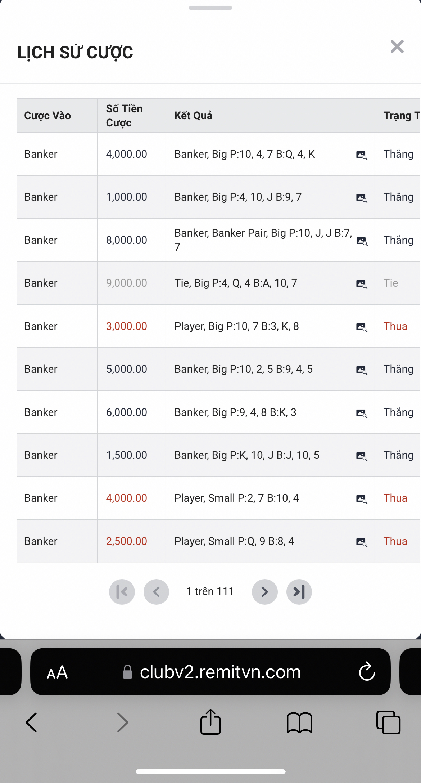View result image for 3,000.00 loss row
Screen dimensions: 421x783
click(x=361, y=327)
